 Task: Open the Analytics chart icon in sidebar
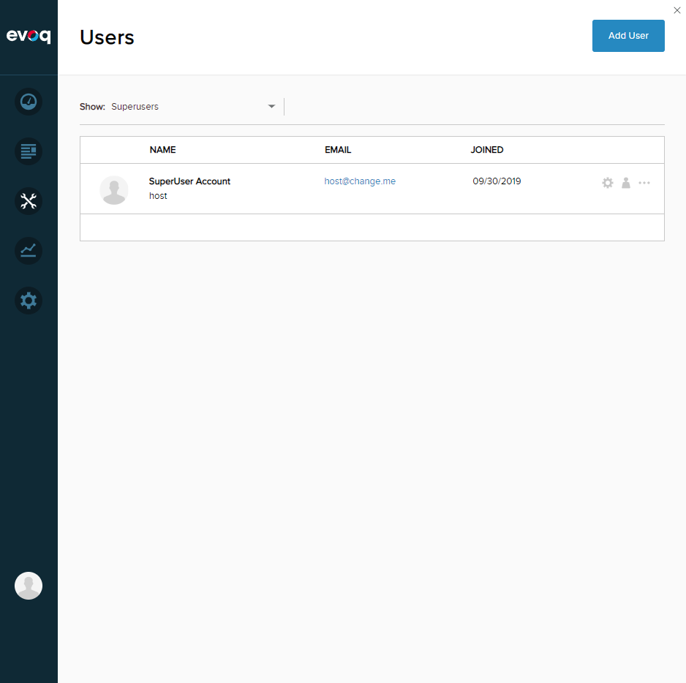click(x=29, y=251)
